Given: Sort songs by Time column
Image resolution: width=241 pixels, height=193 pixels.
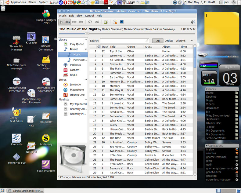Looking at the screenshot, I should (x=186, y=47).
